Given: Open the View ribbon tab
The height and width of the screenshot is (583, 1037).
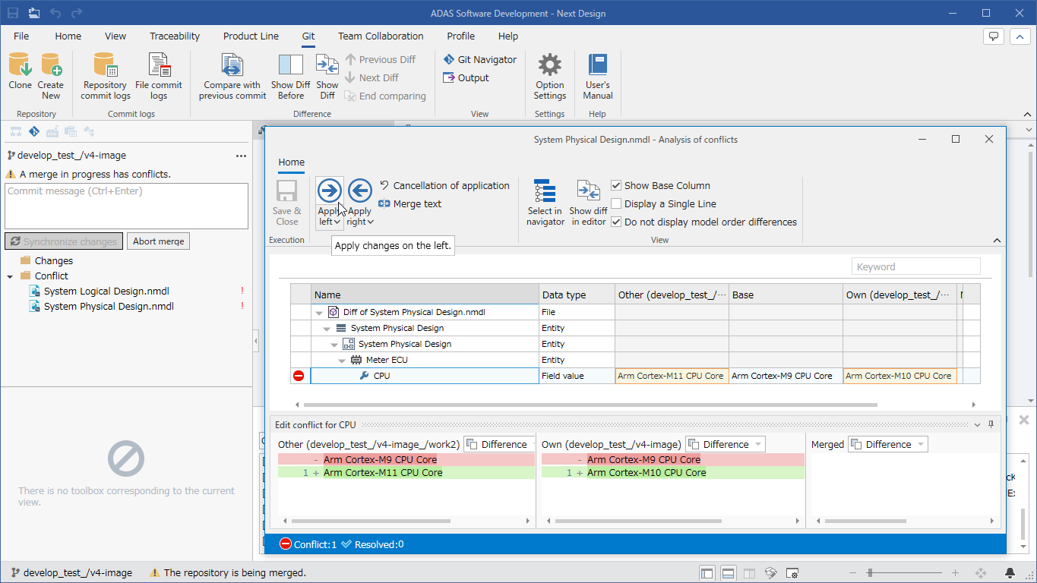Looking at the screenshot, I should click(x=115, y=36).
